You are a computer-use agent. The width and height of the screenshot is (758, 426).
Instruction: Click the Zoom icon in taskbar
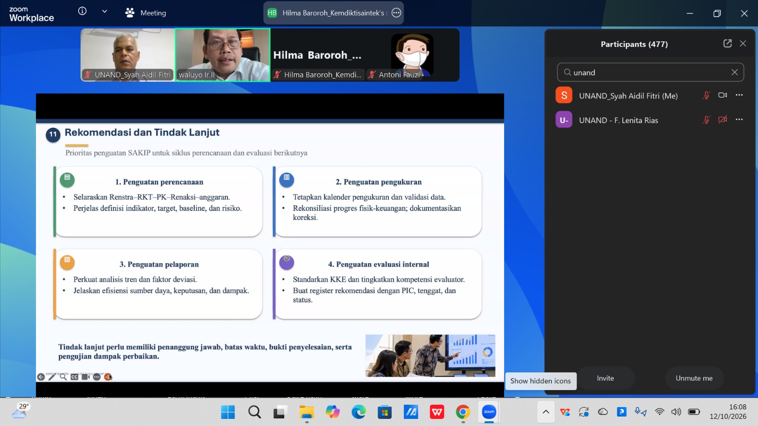coord(489,412)
